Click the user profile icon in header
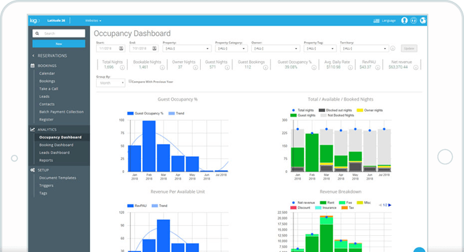 coord(404,20)
